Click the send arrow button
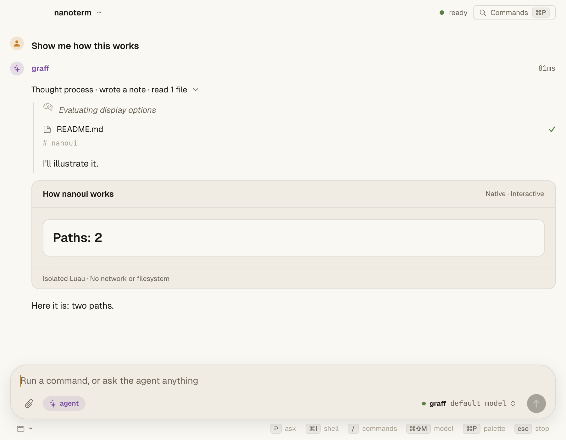The height and width of the screenshot is (440, 566). click(x=536, y=404)
